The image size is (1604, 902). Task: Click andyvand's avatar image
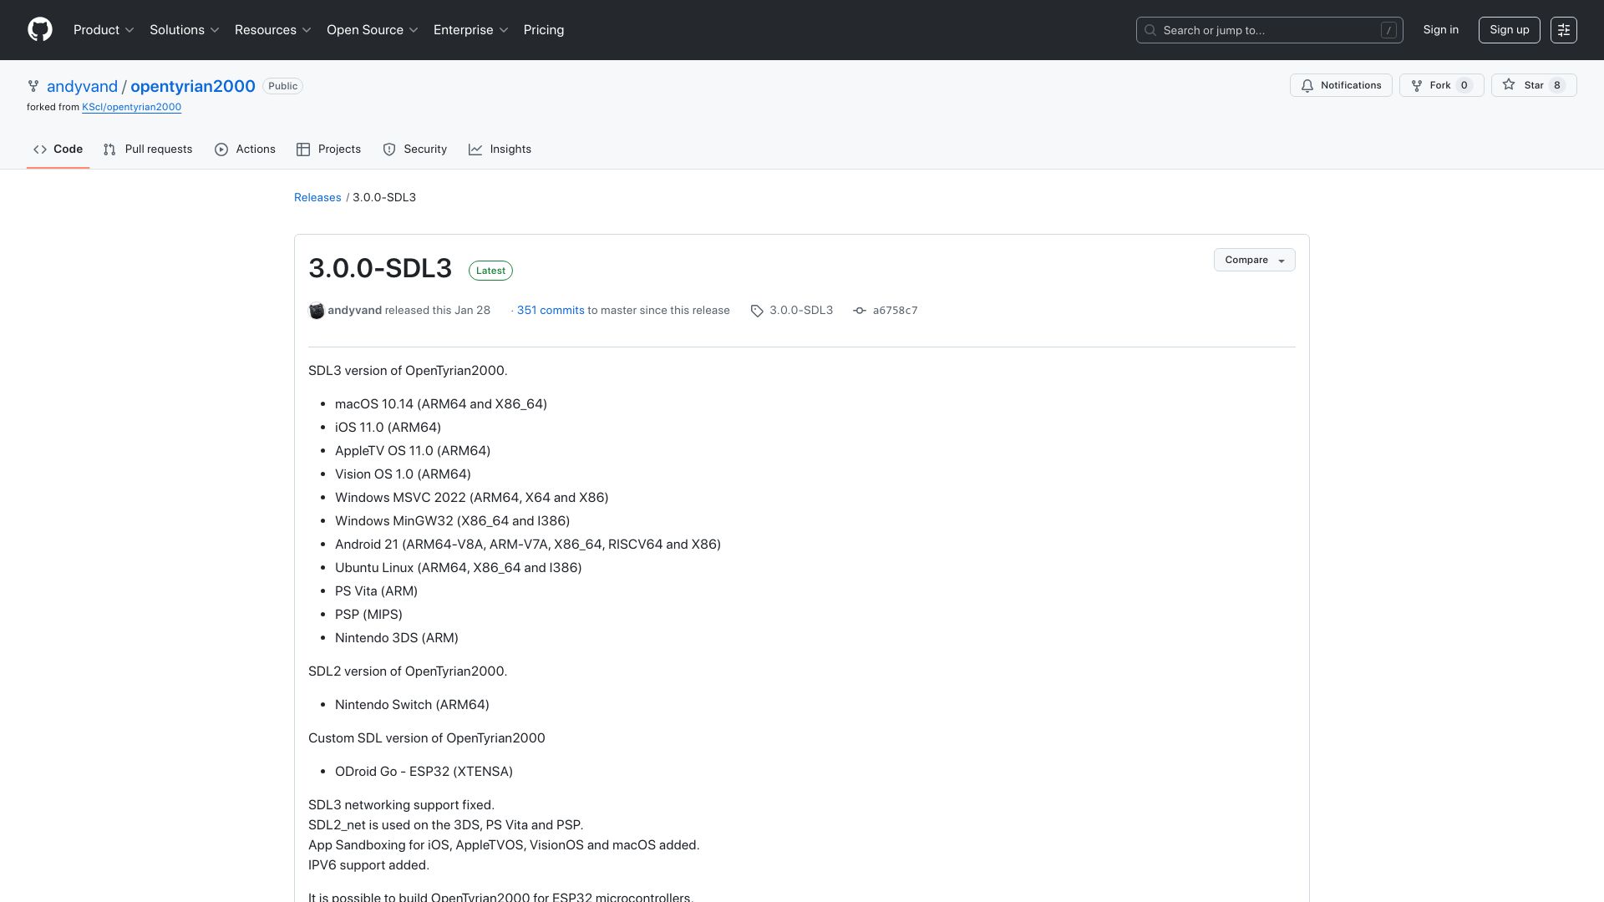pos(317,311)
